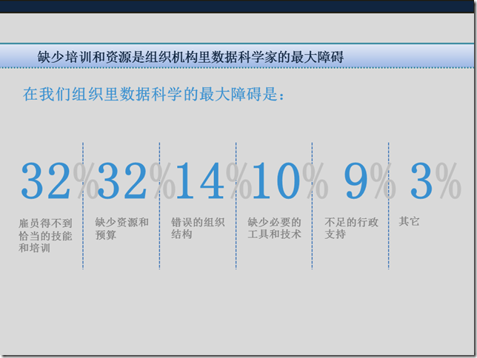The image size is (477, 358).
Task: Click the 3% figure
Action: click(436, 180)
